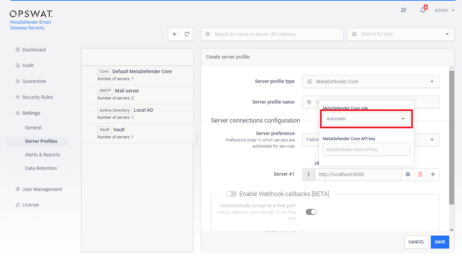Open Server #1 gear settings icon

click(408, 174)
